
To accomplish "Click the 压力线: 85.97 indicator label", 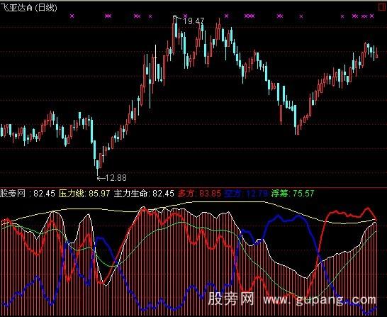I will (84, 194).
